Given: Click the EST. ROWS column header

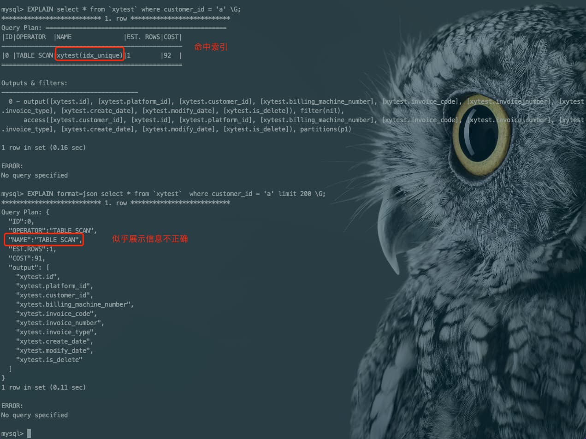Looking at the screenshot, I should coord(143,37).
